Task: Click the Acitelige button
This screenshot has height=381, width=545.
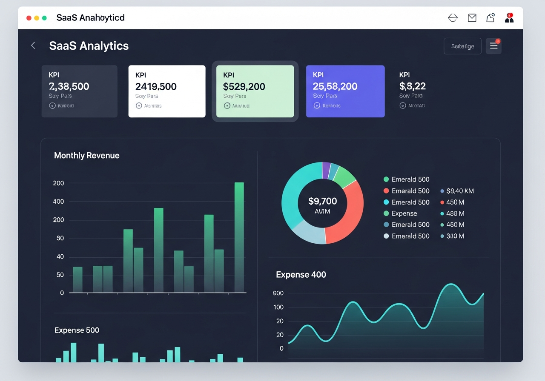Action: [462, 46]
